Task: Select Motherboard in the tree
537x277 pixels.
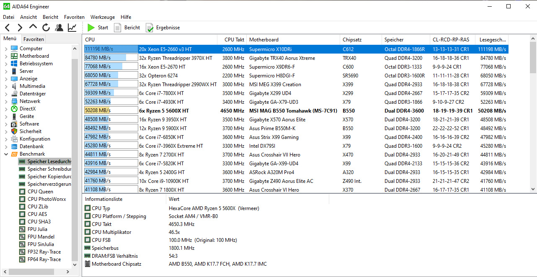Action: (34, 56)
